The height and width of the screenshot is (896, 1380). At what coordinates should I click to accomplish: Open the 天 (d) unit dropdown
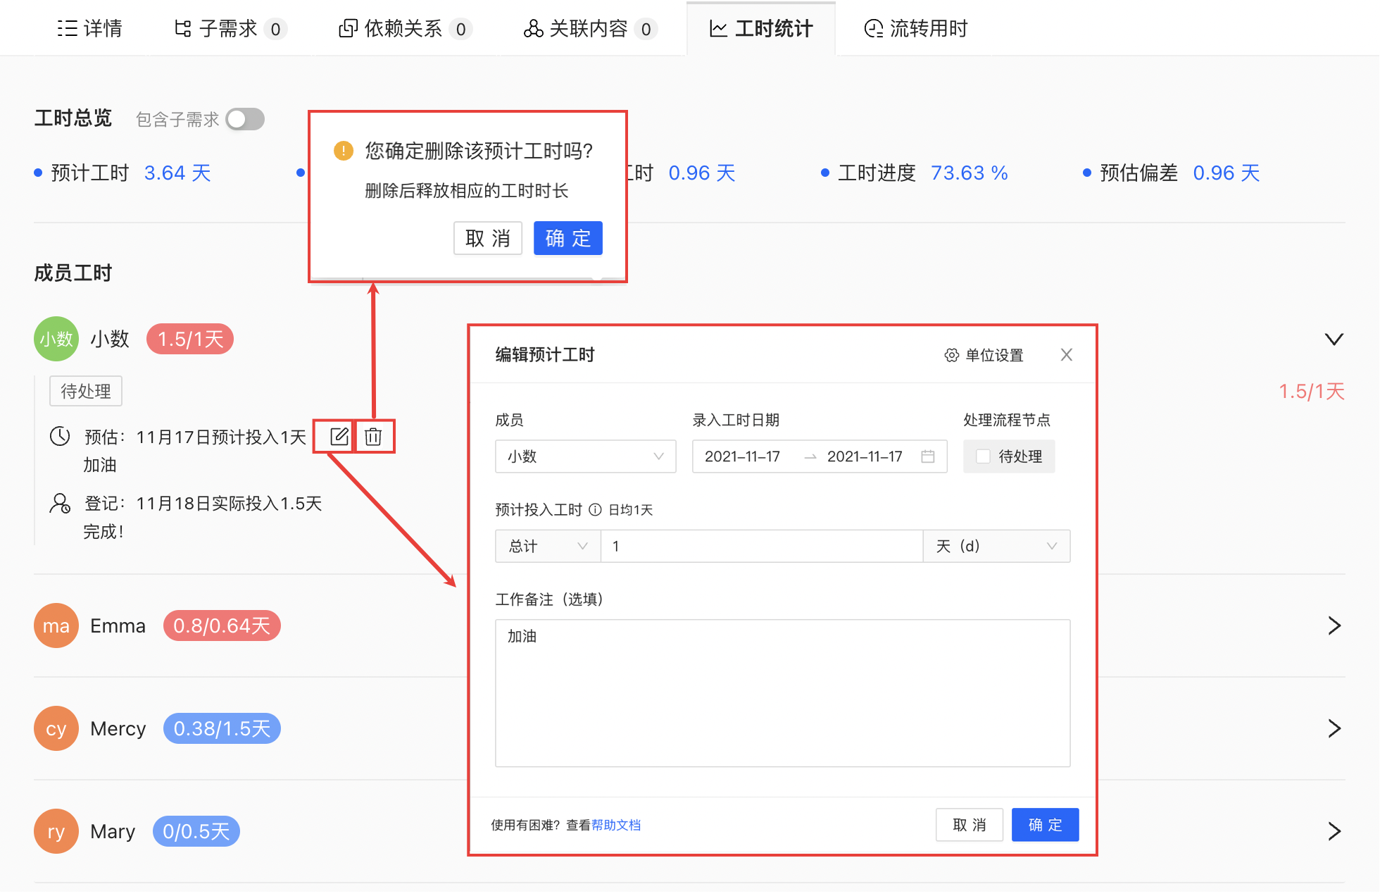(x=996, y=546)
